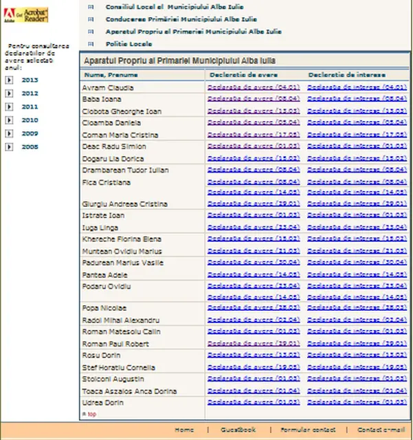This screenshot has height=440, width=413.
Task: Open Stef Horatiu Cornelia's Declaratie de avere
Action: tap(254, 367)
